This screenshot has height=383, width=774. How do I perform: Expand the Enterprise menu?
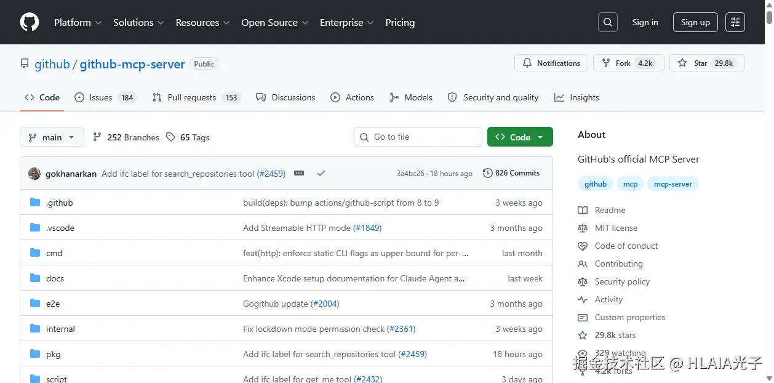tap(347, 22)
